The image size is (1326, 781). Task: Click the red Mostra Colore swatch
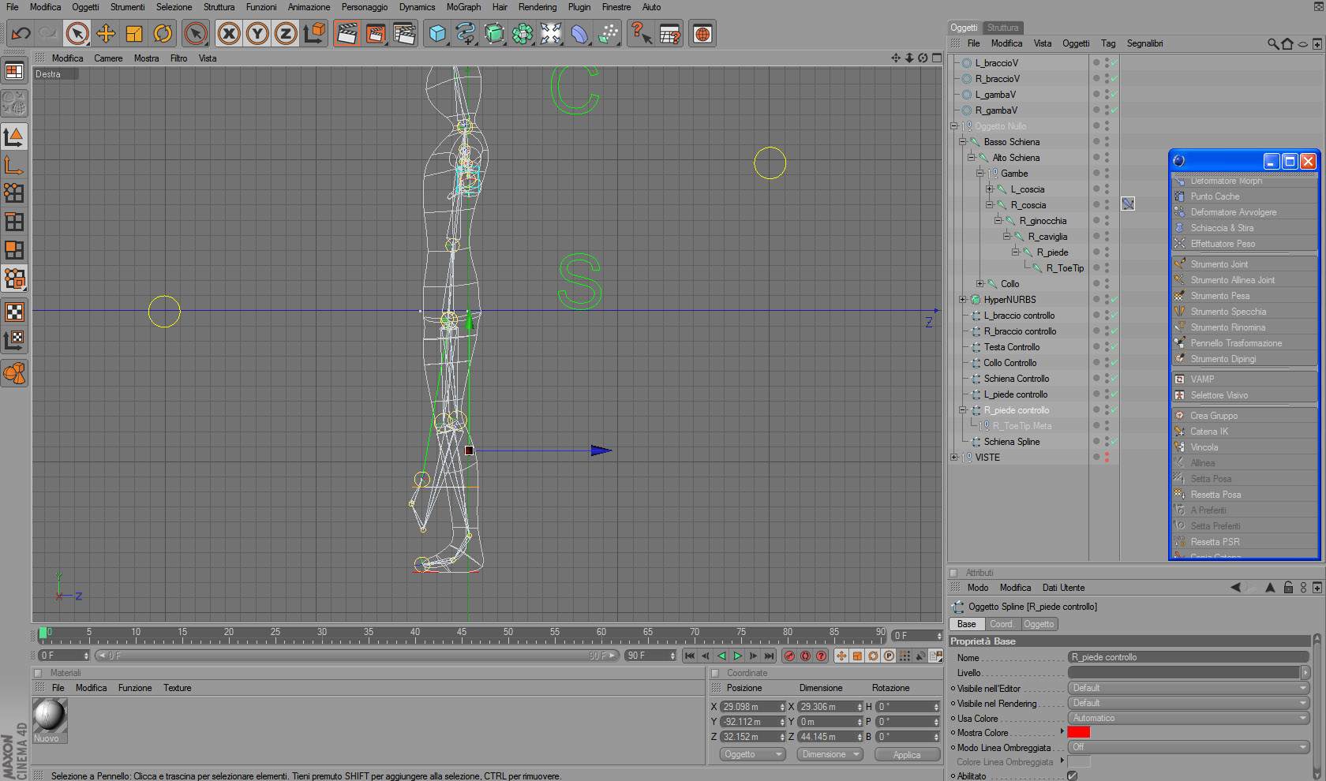1078,733
